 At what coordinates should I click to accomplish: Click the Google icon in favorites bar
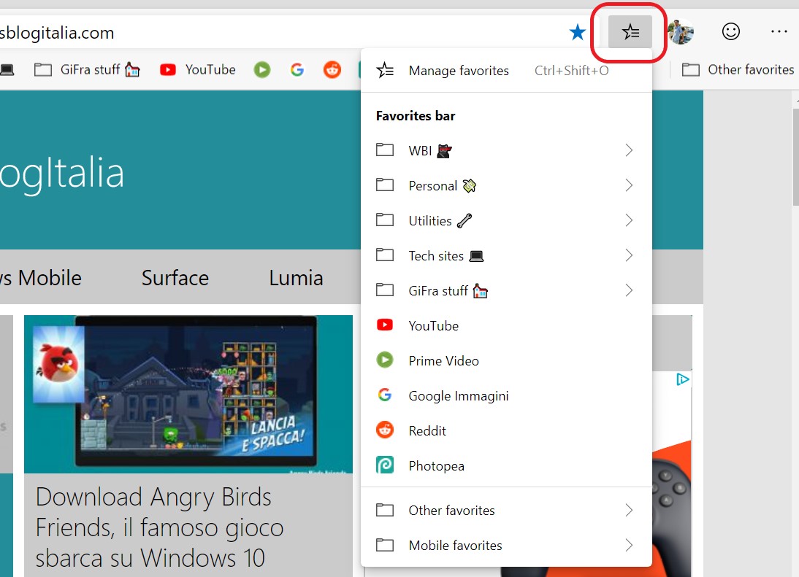pos(297,70)
